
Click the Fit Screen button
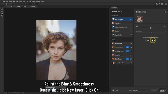pyautogui.click(x=29, y=4)
